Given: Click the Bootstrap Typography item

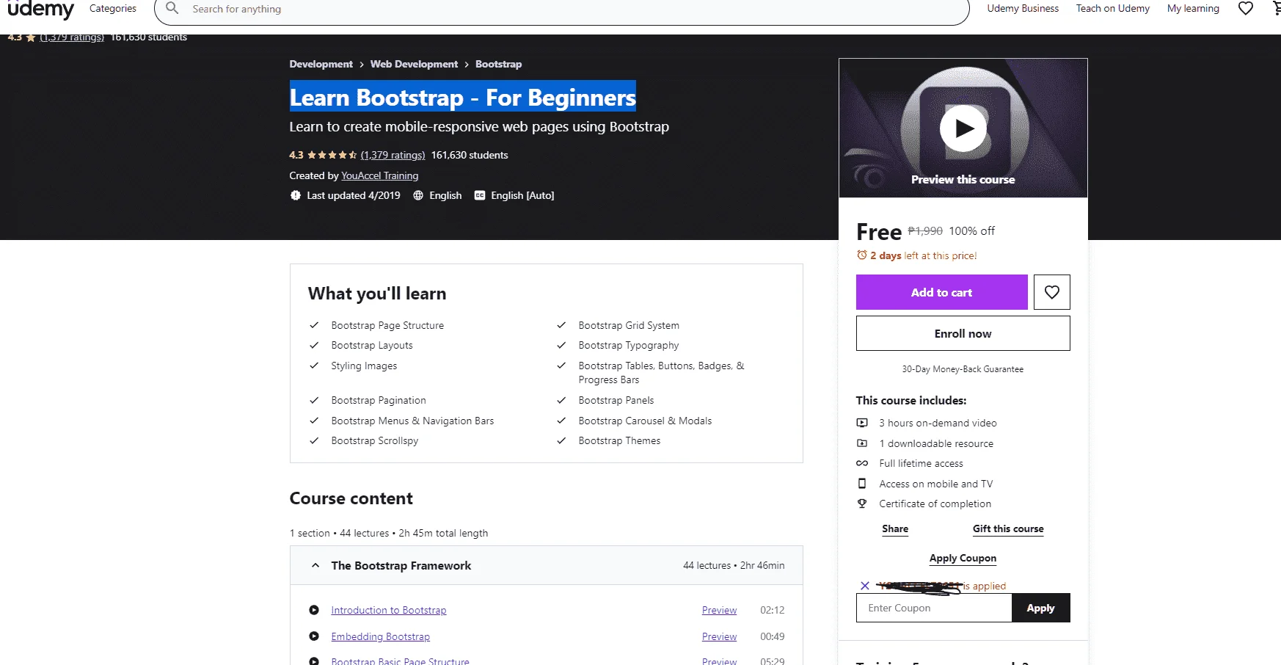Looking at the screenshot, I should click(629, 345).
